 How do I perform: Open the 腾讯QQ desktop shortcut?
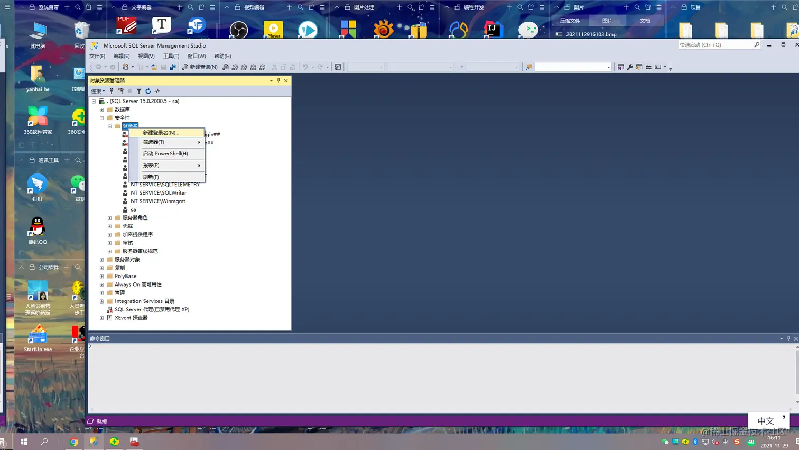(38, 231)
